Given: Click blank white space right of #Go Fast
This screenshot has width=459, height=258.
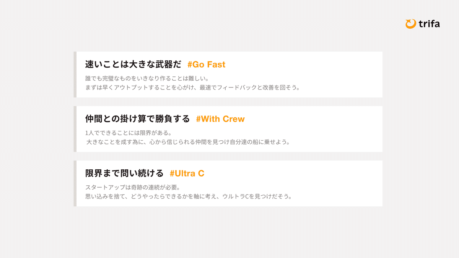Looking at the screenshot, I should [306, 65].
